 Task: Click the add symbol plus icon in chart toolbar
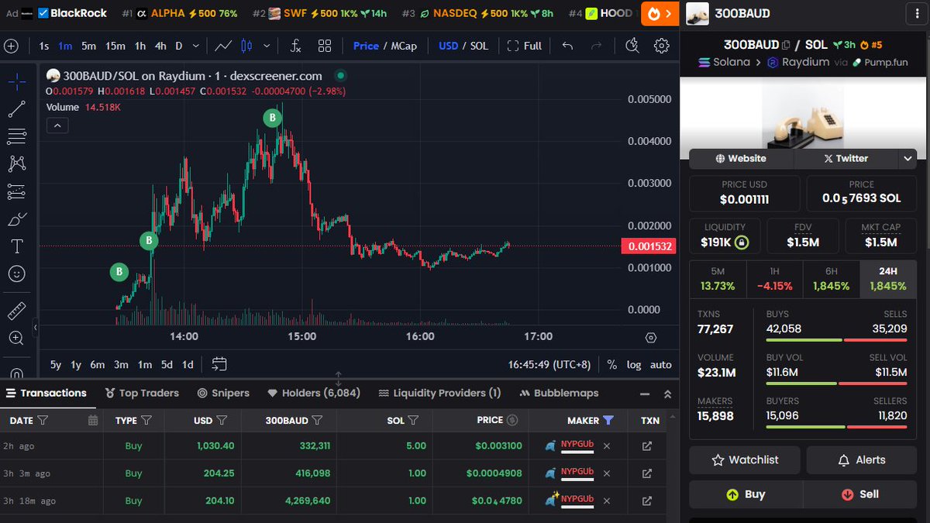[x=11, y=46]
